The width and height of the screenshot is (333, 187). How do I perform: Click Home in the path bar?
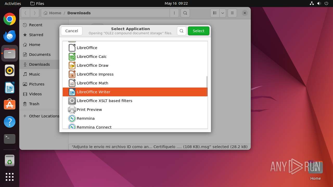tap(53, 13)
